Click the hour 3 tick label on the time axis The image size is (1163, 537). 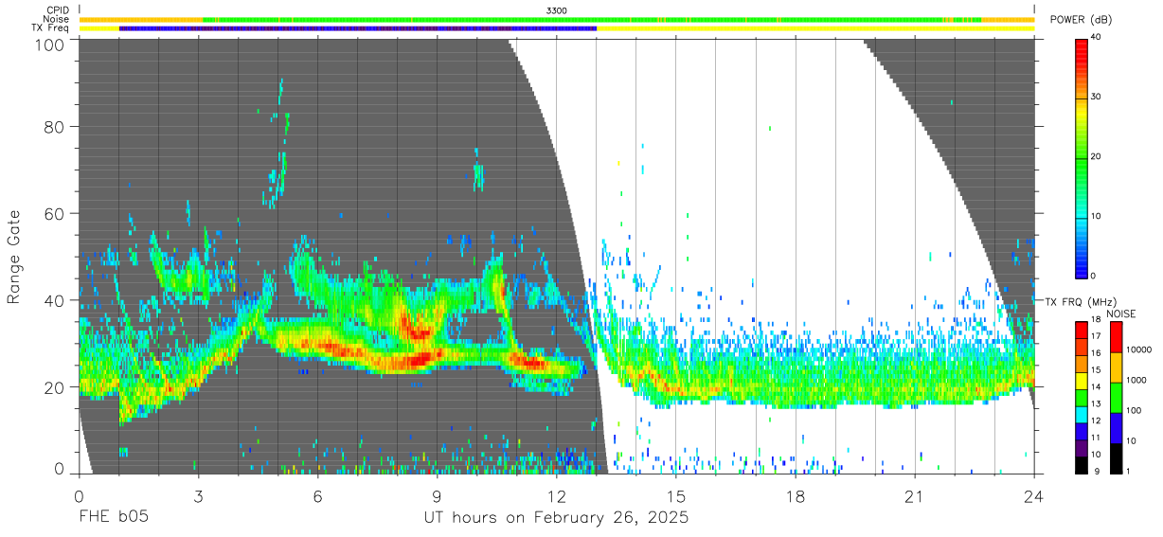click(198, 496)
